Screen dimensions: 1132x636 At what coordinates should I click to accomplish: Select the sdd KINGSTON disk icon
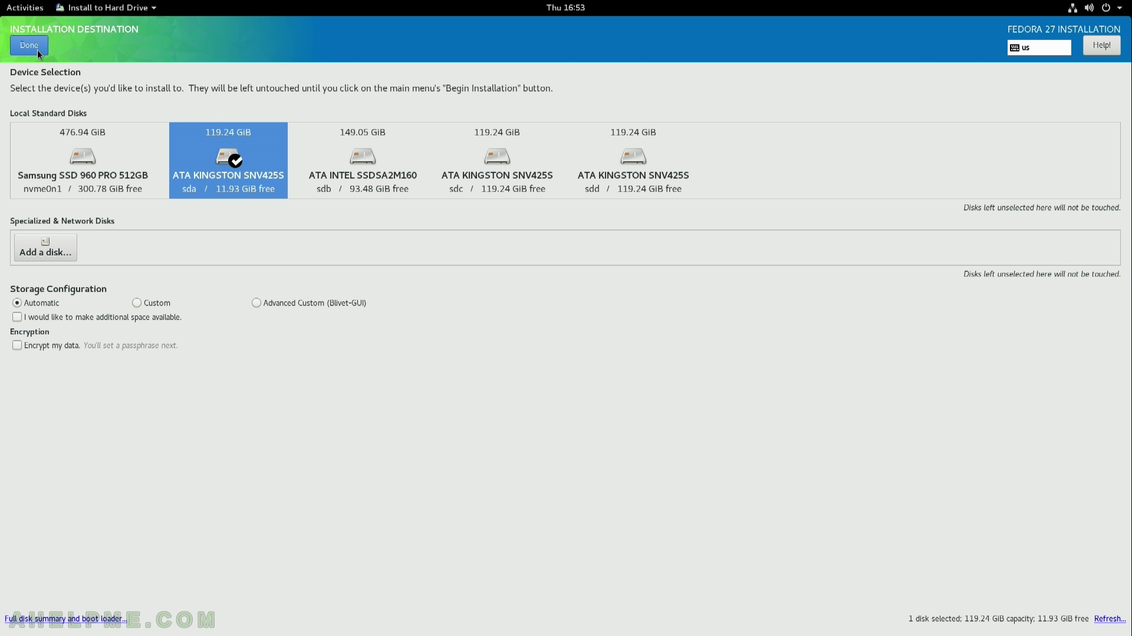pos(633,157)
